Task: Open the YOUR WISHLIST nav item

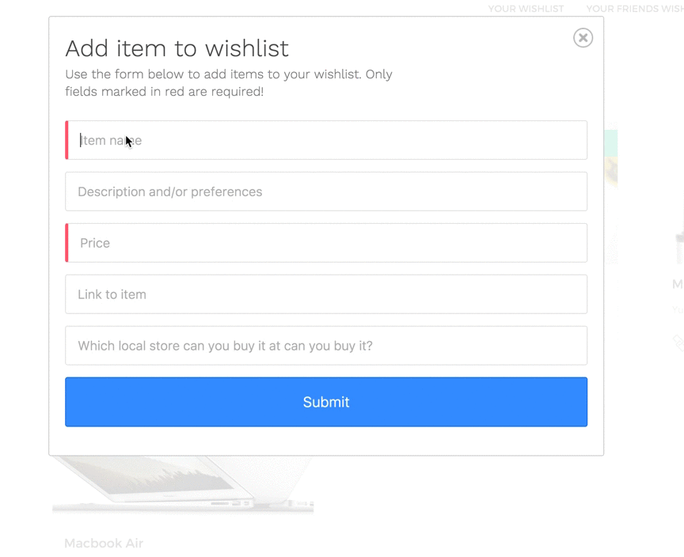Action: click(526, 9)
